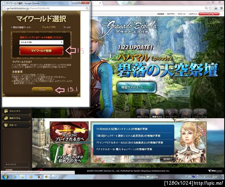Click the volume speaker tray icon
The height and width of the screenshot is (187, 225).
(x=205, y=177)
